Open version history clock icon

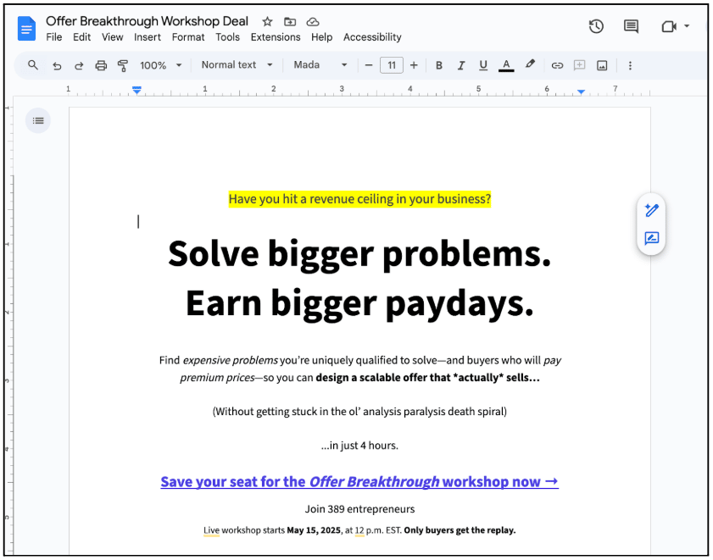pos(596,26)
